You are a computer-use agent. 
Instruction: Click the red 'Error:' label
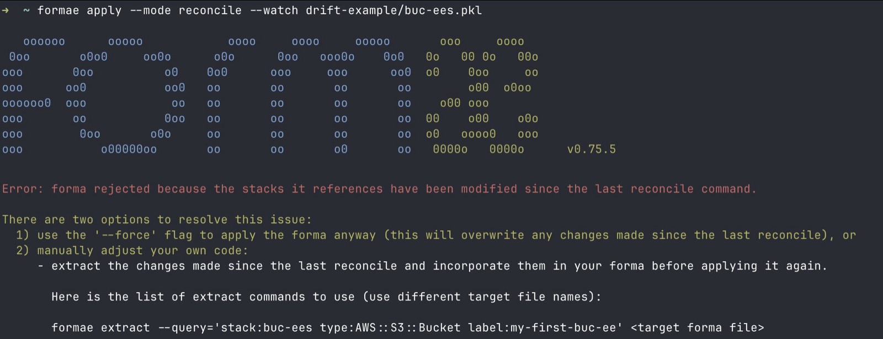(23, 189)
